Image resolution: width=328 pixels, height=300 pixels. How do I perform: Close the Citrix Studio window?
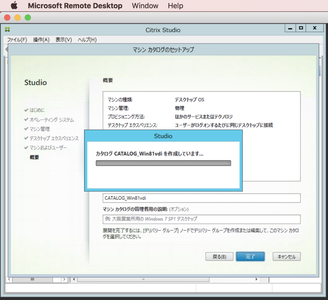click(315, 28)
